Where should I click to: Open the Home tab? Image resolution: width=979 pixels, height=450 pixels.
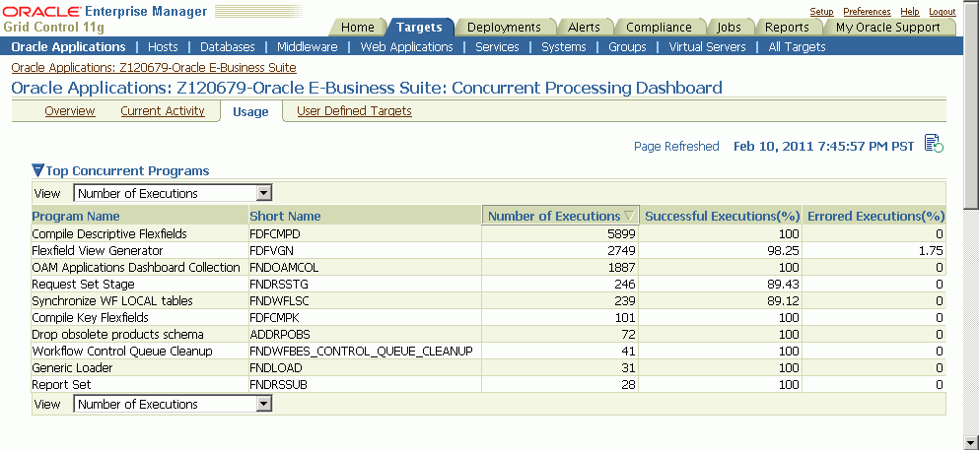[x=358, y=27]
